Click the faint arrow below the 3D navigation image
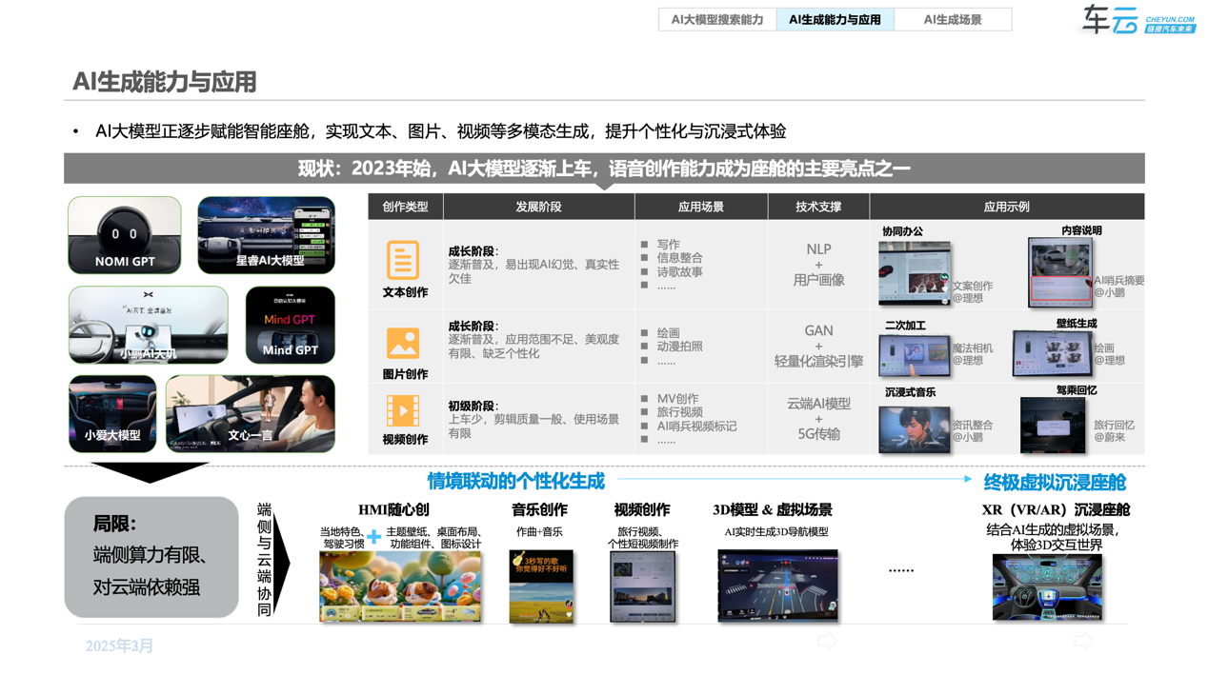The width and height of the screenshot is (1208, 675). (827, 641)
